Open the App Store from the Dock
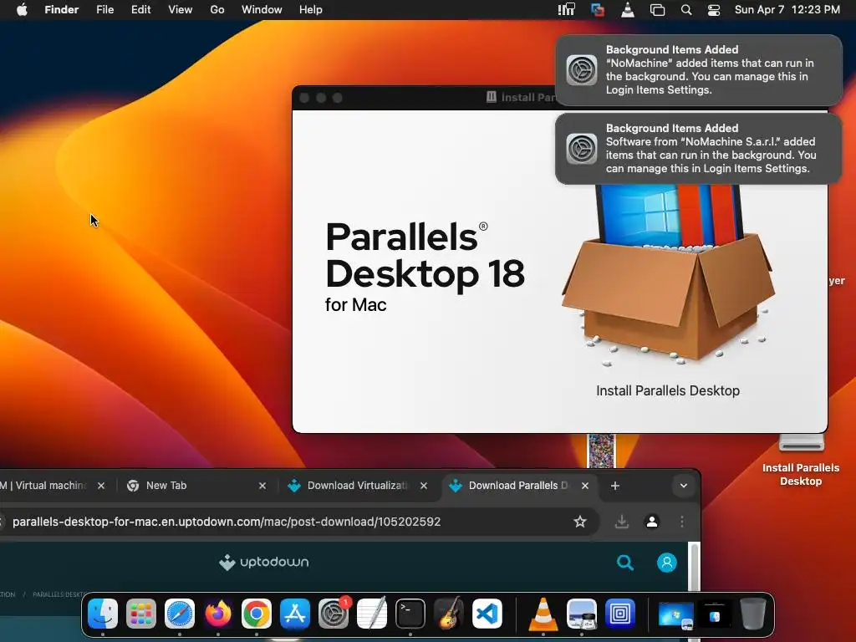 tap(295, 614)
